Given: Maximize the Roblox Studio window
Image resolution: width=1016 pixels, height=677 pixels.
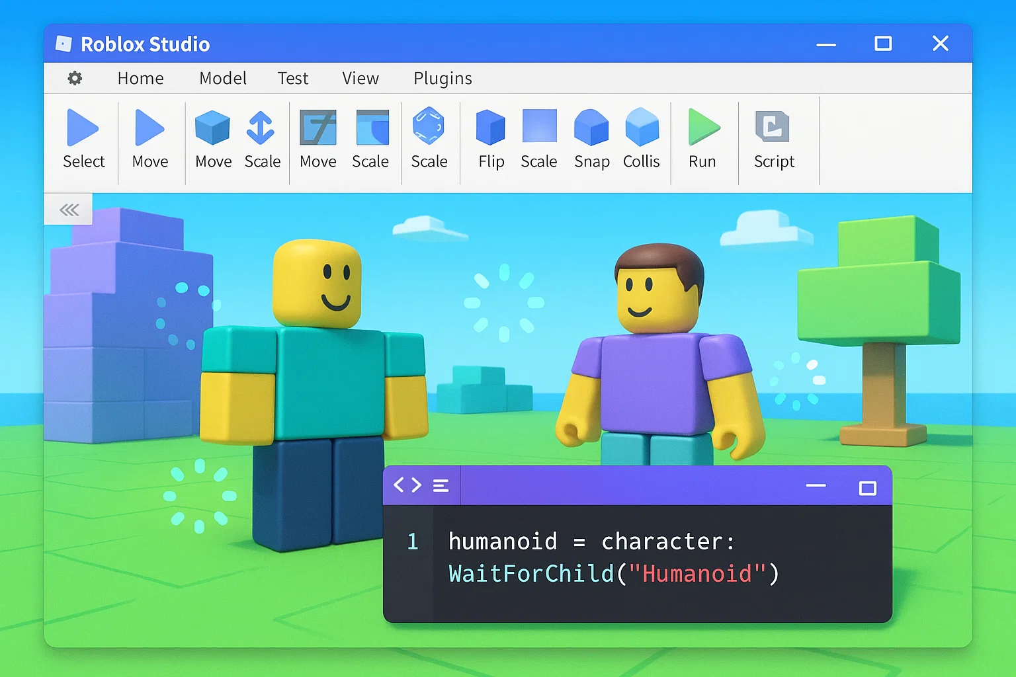Looking at the screenshot, I should click(883, 44).
